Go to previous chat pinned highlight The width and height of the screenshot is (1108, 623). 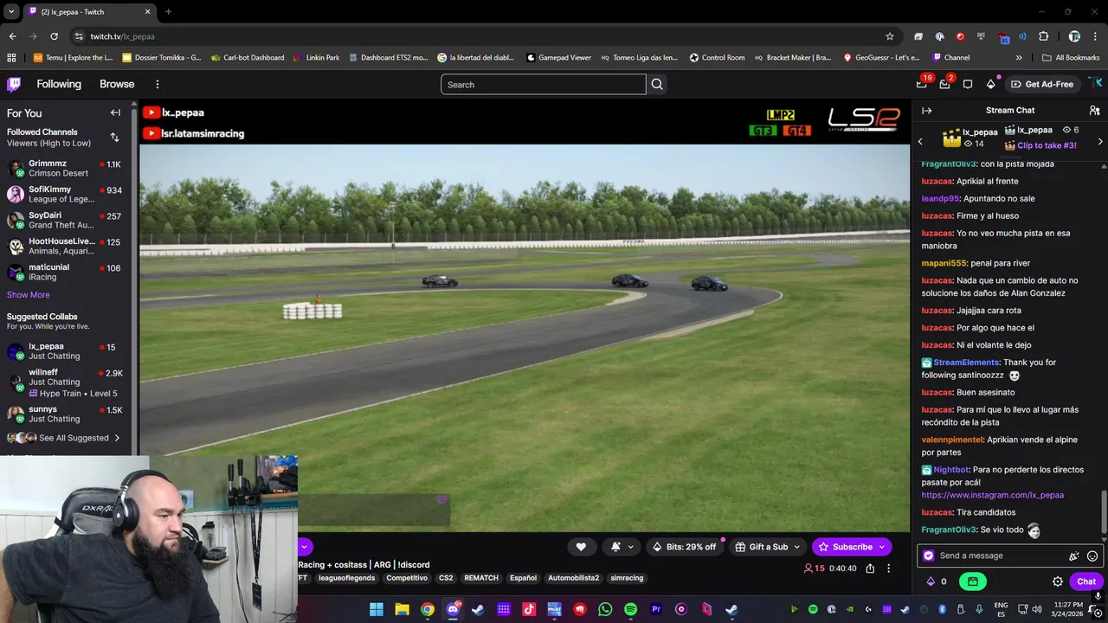(x=920, y=141)
